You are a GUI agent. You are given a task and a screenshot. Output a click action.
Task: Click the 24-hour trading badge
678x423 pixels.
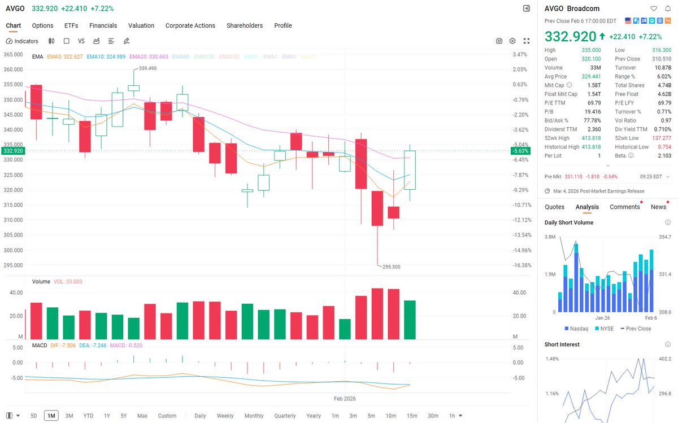644,21
